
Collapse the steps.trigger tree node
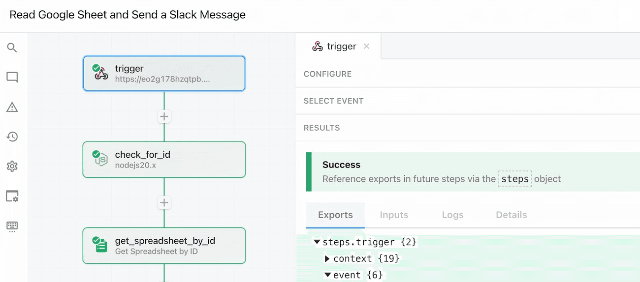[x=317, y=242]
